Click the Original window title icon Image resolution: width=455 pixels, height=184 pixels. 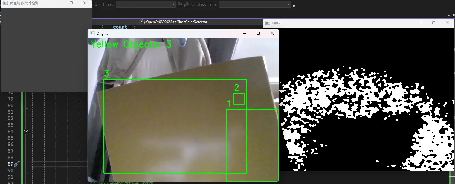[92, 34]
